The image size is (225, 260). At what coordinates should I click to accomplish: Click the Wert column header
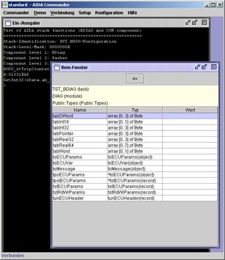(190, 110)
